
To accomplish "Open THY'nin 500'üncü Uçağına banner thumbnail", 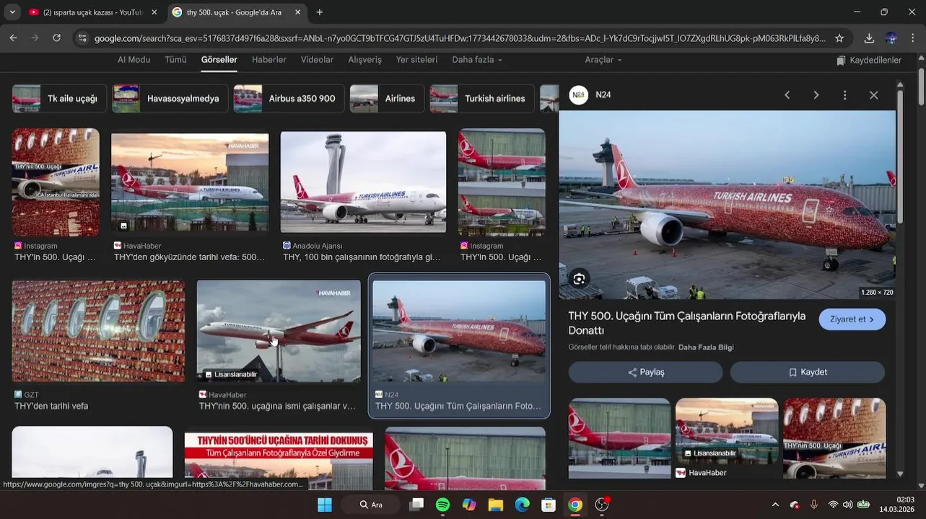I will (x=279, y=461).
